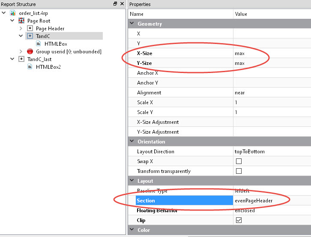Collapse the Orientation property group
The width and height of the screenshot is (311, 237).
tap(132, 142)
